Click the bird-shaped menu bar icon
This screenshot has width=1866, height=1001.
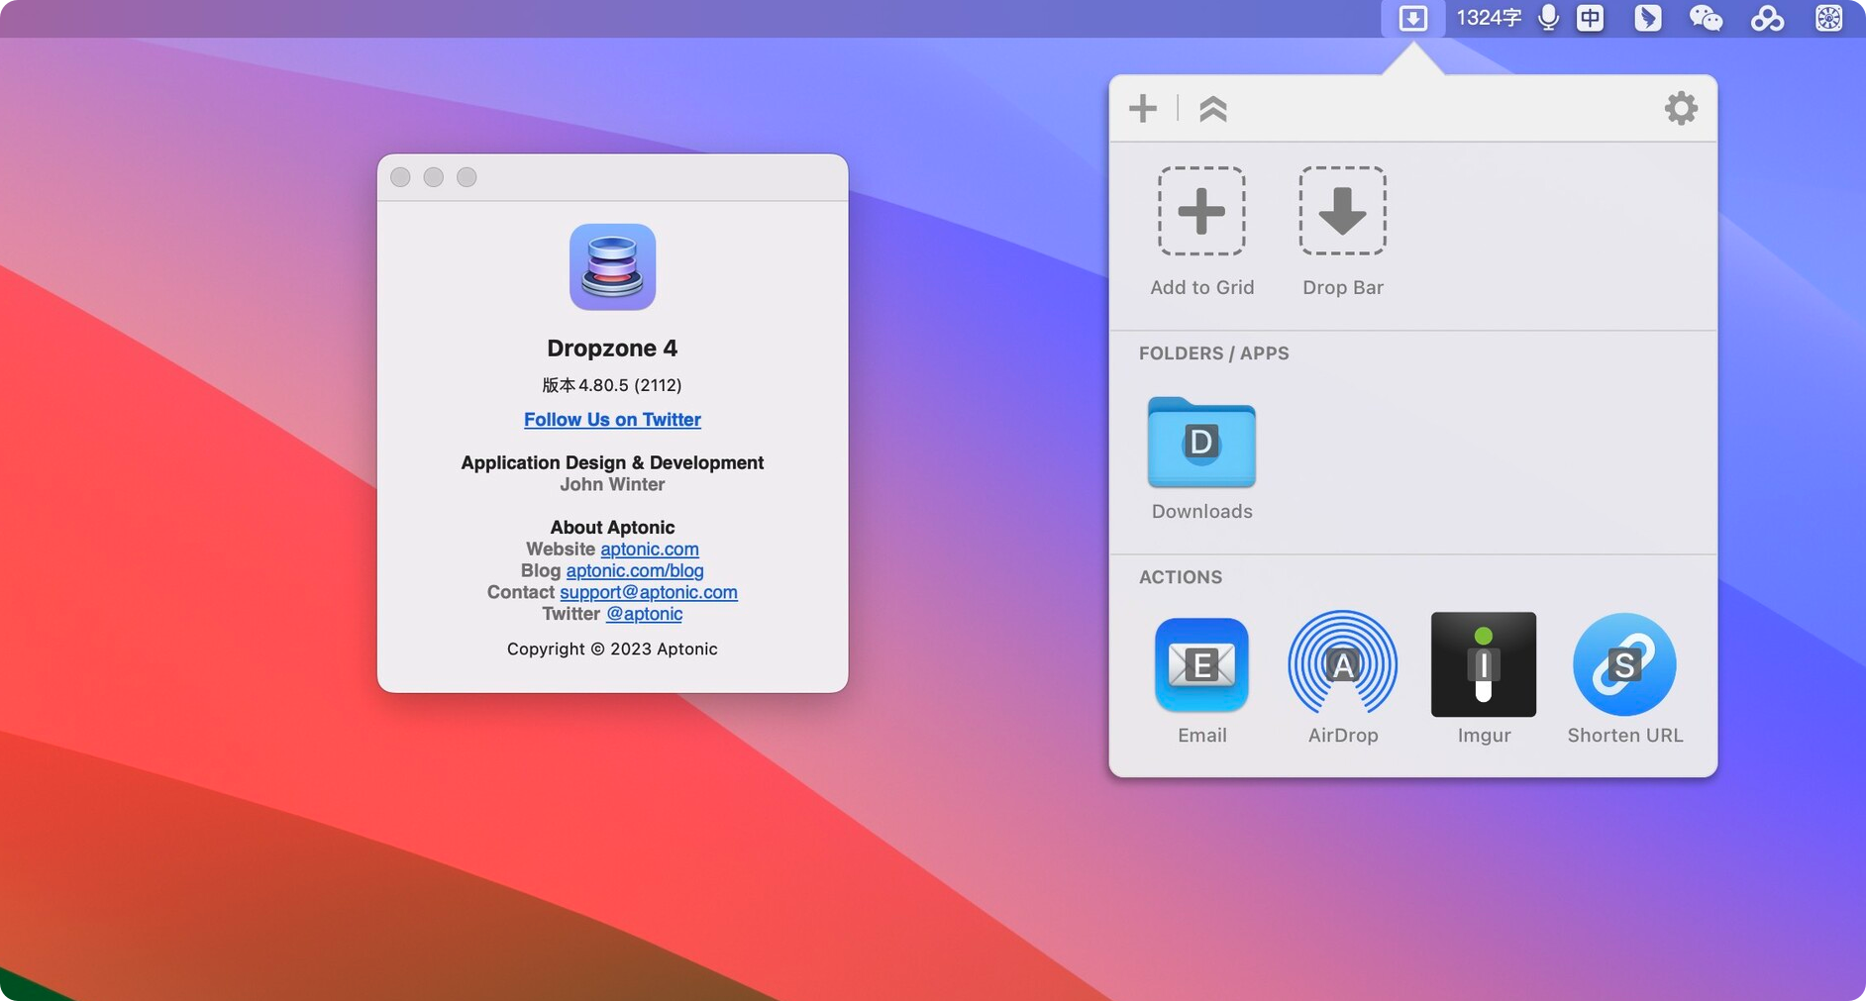click(1647, 18)
